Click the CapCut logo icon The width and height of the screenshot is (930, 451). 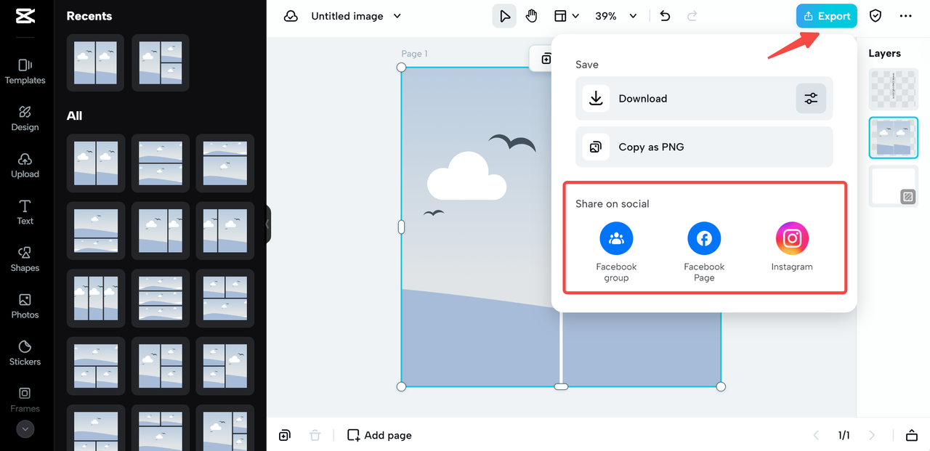click(25, 16)
